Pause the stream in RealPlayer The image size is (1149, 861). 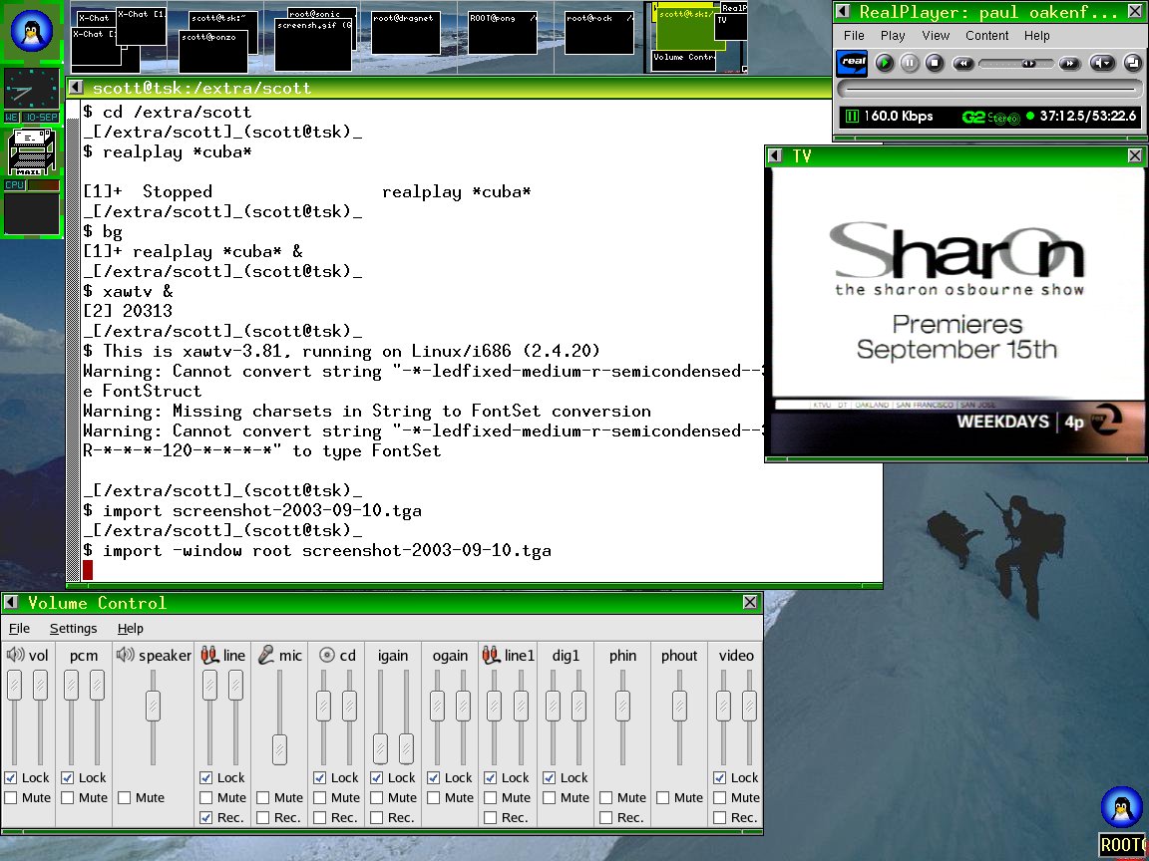pyautogui.click(x=910, y=64)
